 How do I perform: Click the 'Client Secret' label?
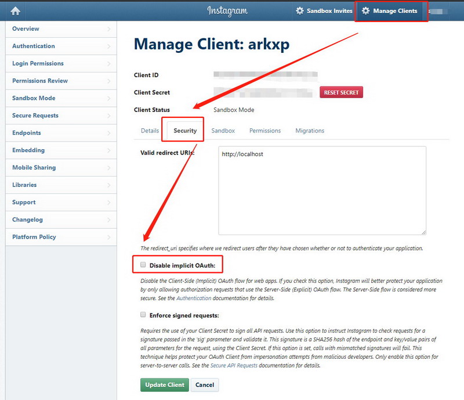click(152, 92)
